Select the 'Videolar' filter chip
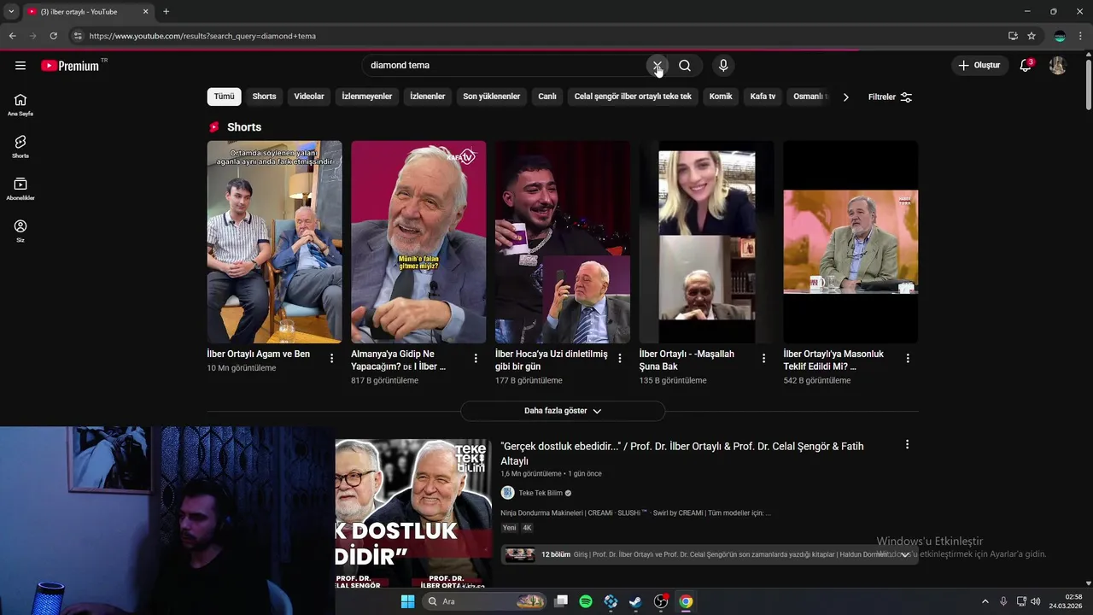The image size is (1093, 615). [x=309, y=97]
